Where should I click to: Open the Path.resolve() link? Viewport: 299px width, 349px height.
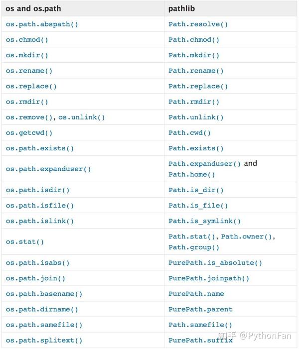pyautogui.click(x=198, y=24)
